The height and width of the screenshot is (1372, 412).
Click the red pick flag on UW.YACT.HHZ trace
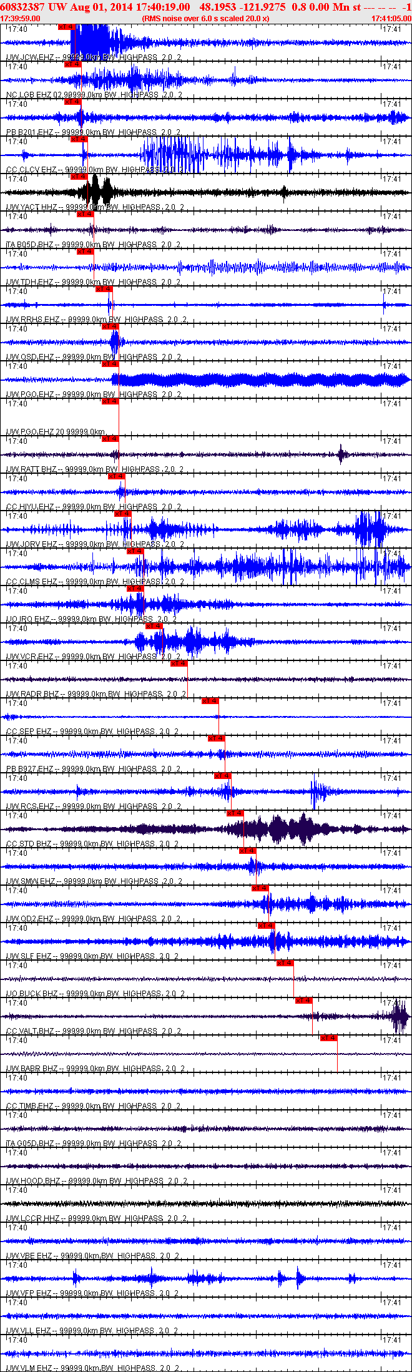coord(79,177)
